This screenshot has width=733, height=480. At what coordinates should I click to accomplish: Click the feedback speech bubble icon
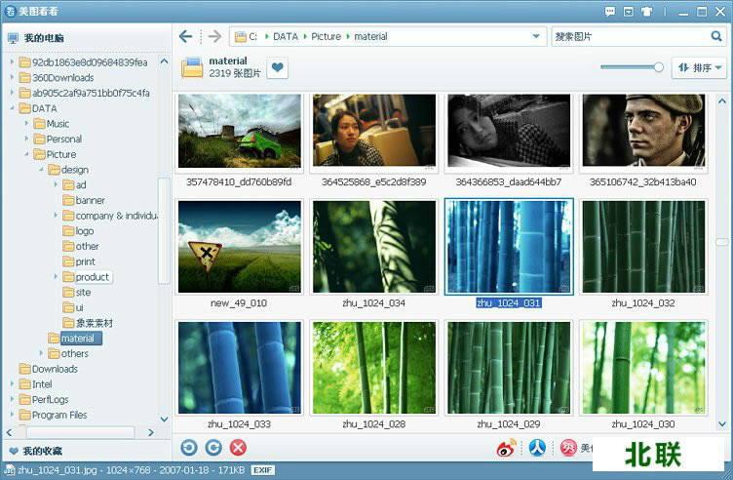(x=610, y=12)
